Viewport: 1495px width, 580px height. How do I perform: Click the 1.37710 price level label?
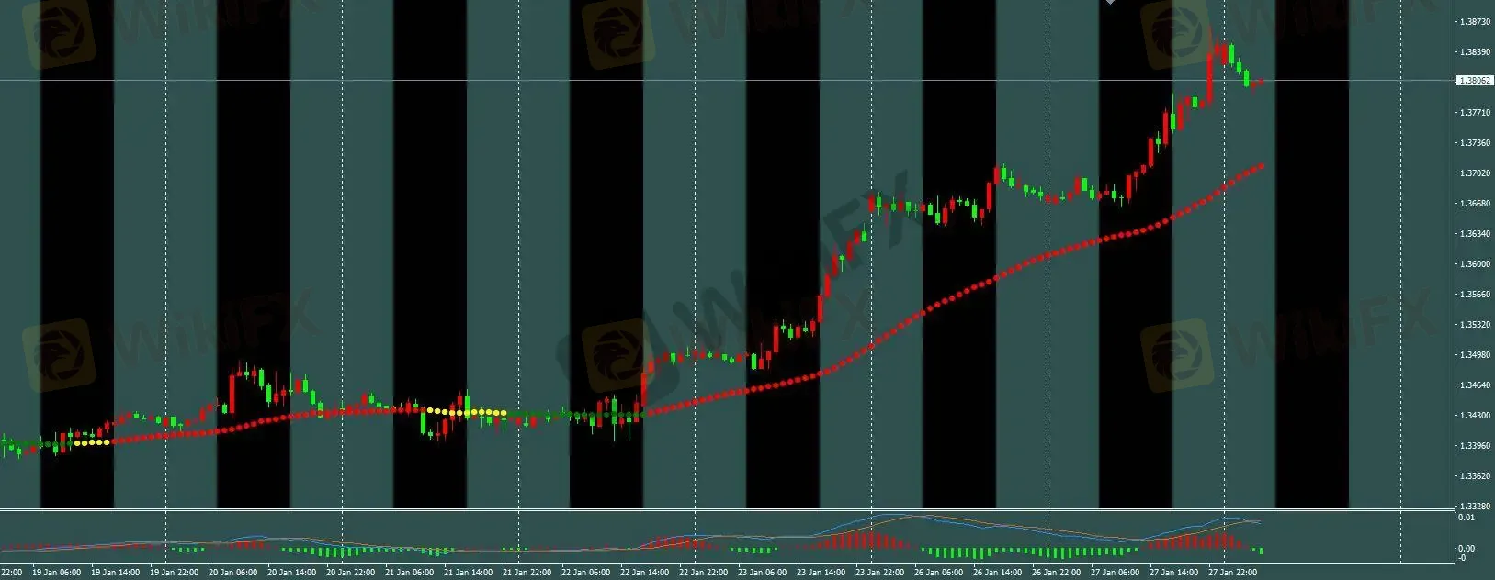coord(1475,113)
